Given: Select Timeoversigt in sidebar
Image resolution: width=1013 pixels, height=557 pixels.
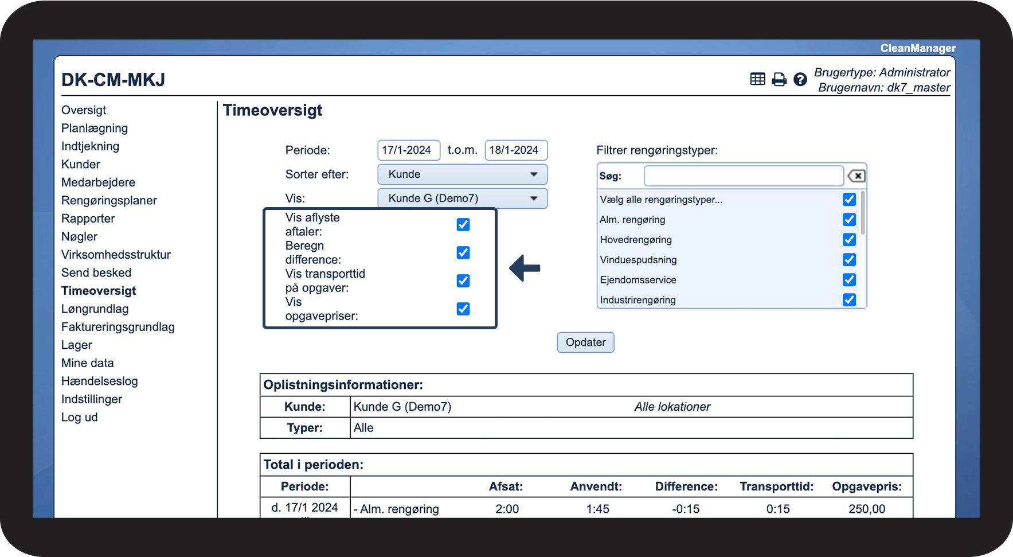Looking at the screenshot, I should (99, 291).
